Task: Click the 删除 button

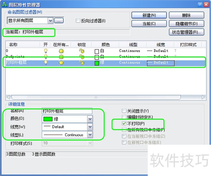Action: point(186,15)
